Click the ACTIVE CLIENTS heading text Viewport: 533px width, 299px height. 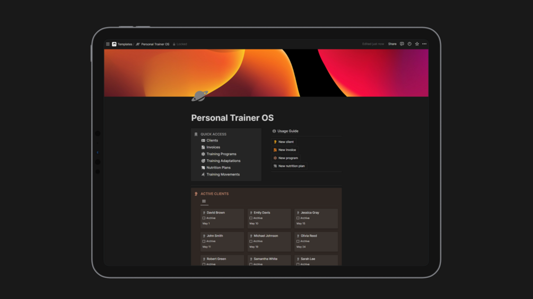[x=214, y=194]
